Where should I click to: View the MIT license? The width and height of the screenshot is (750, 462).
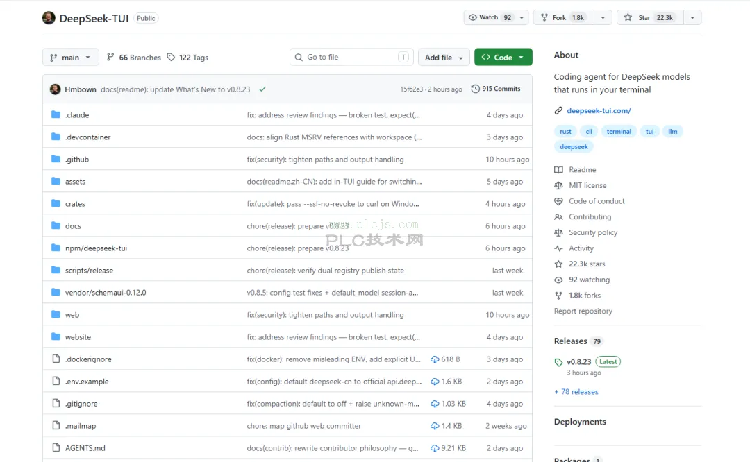[x=587, y=185]
